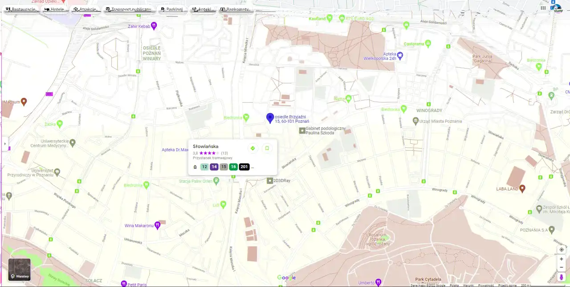Image resolution: width=570 pixels, height=287 pixels.
Task: Open Biedronka marker in Winogrady
Action: coord(404,108)
